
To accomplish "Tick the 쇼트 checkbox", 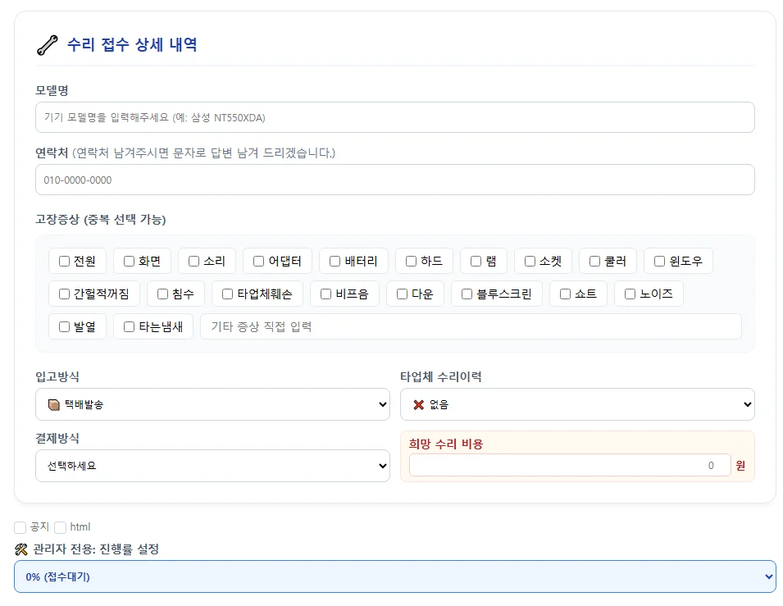I will (565, 294).
